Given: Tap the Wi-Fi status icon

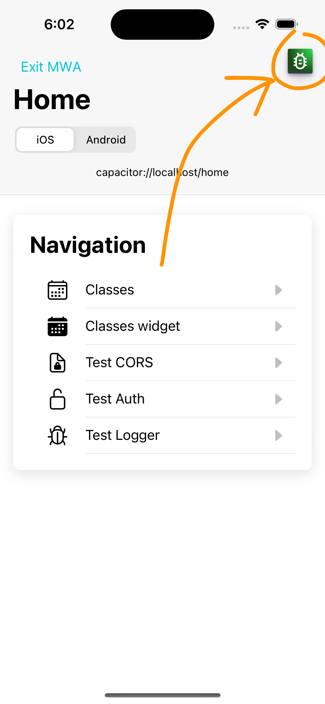Looking at the screenshot, I should (x=262, y=24).
